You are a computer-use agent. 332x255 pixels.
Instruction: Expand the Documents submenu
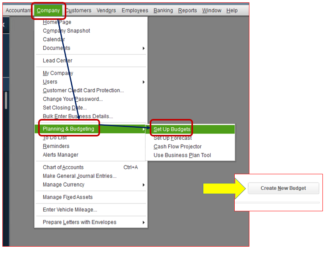pyautogui.click(x=91, y=48)
